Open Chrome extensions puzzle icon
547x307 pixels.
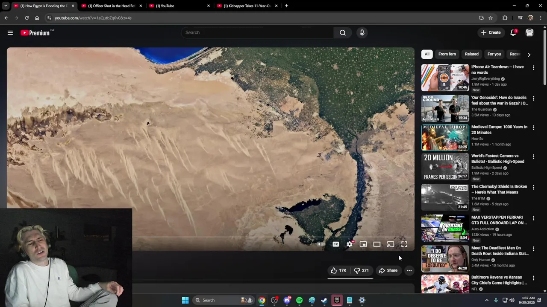(x=505, y=18)
